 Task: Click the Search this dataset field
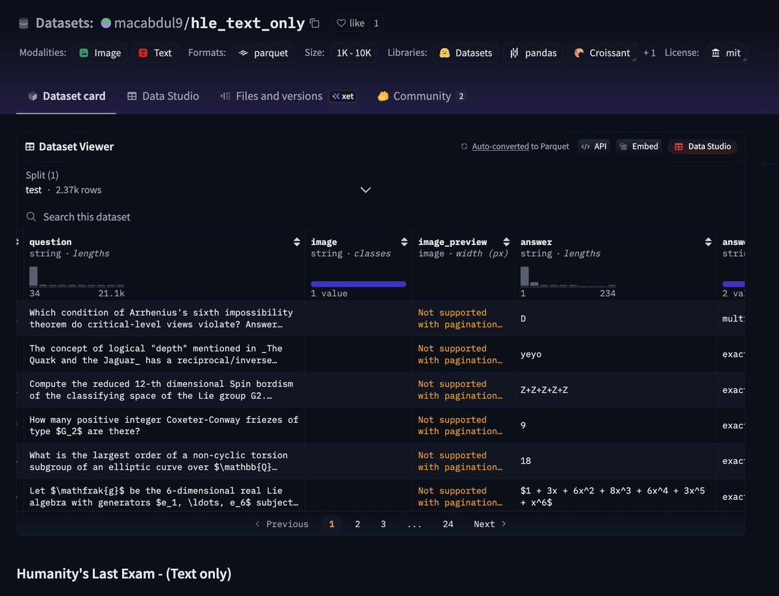380,216
